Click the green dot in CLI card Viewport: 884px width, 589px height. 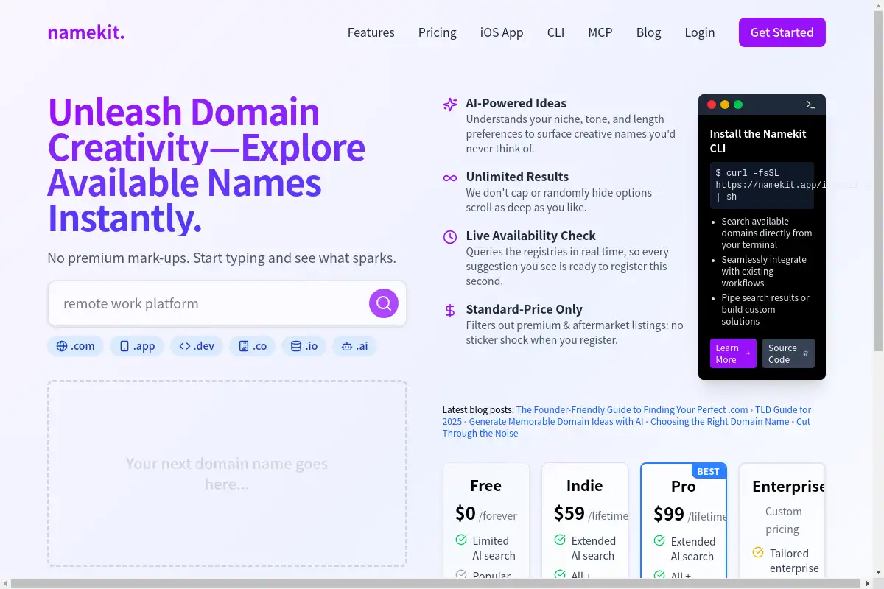738,105
